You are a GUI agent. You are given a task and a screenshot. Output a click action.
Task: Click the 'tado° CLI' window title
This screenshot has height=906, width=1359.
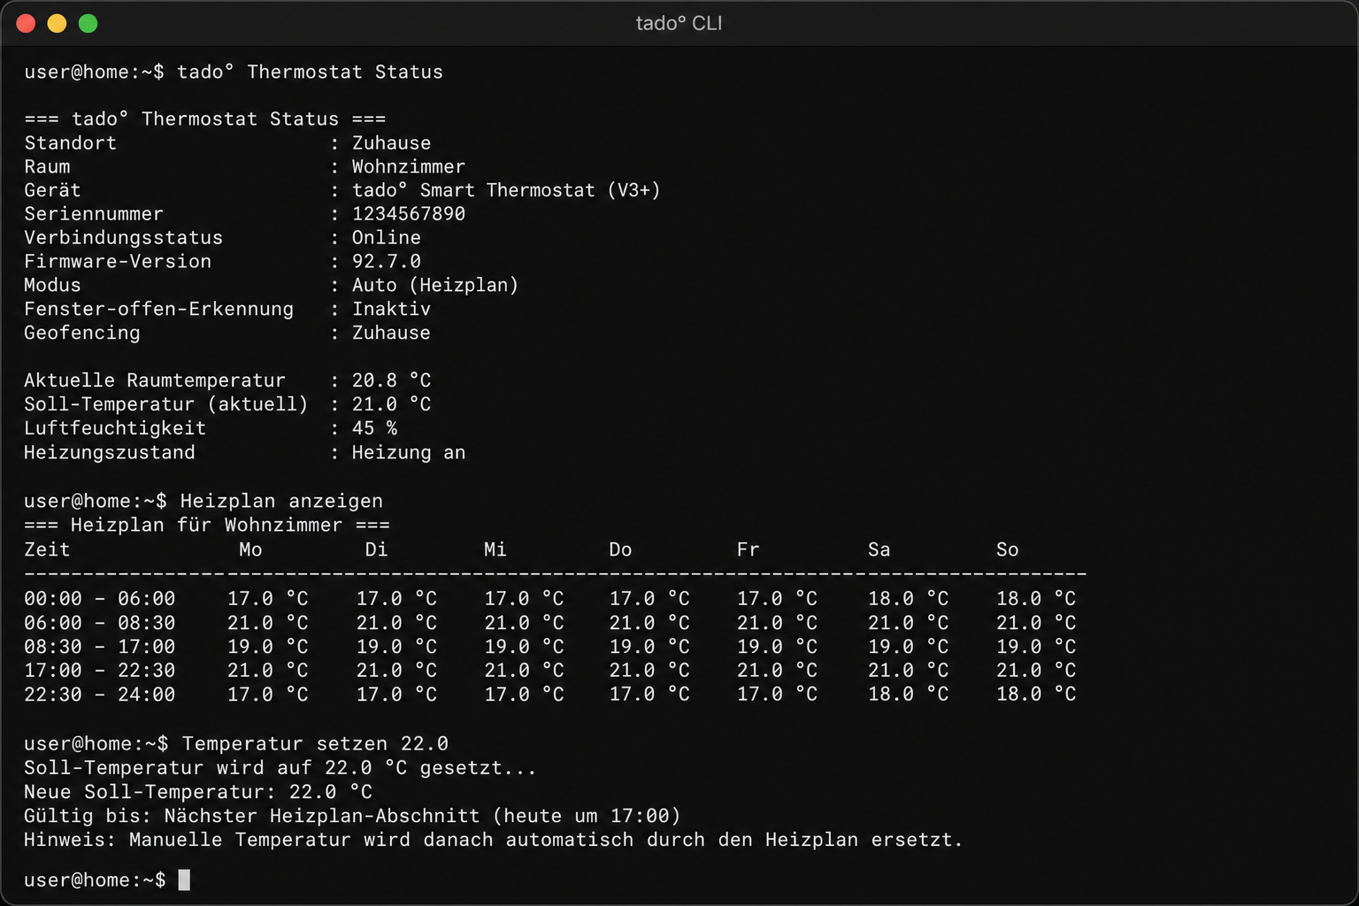(679, 23)
